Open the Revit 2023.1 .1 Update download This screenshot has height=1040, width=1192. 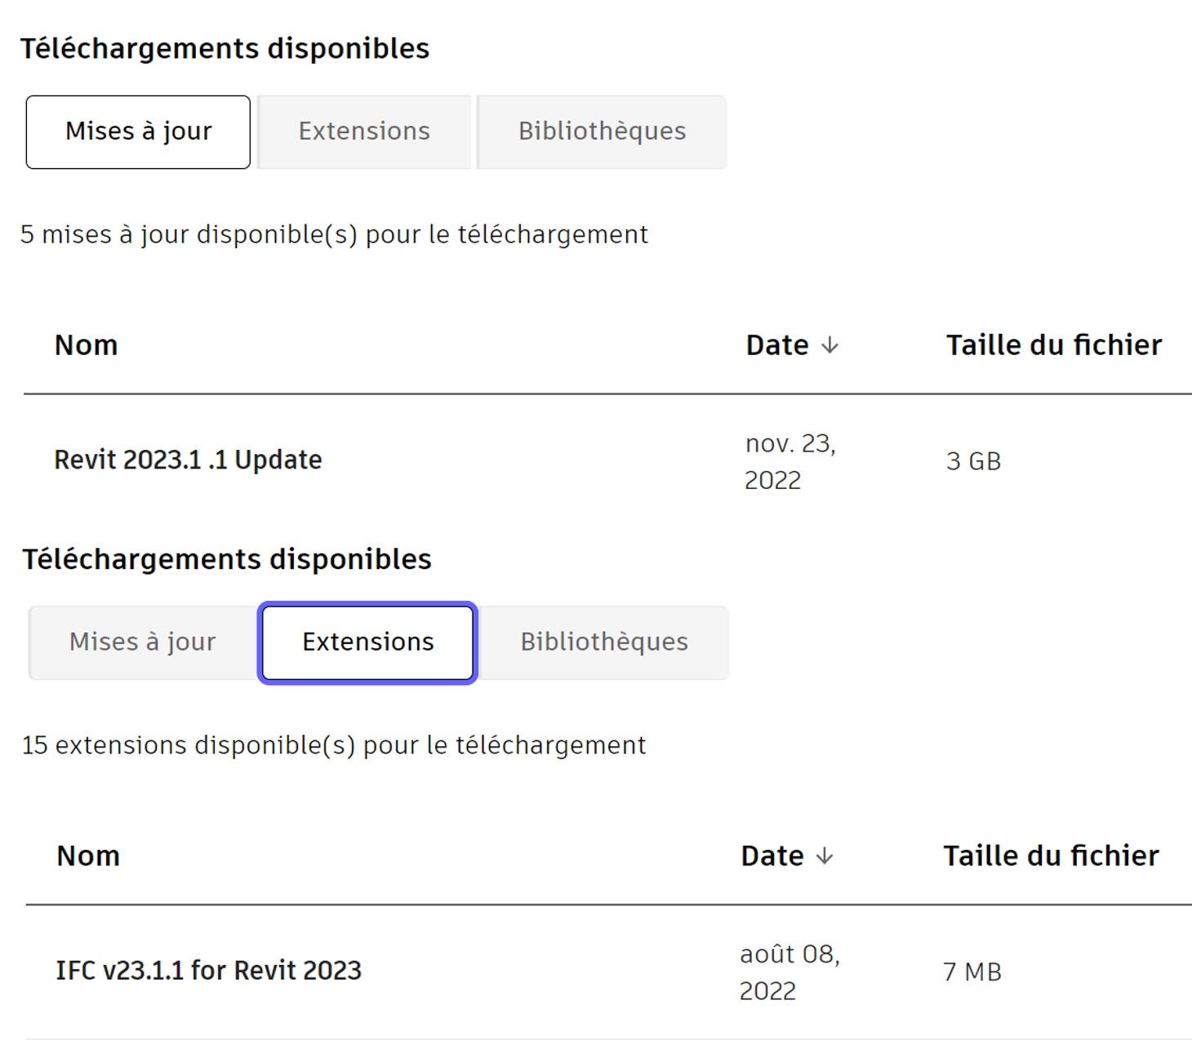188,460
